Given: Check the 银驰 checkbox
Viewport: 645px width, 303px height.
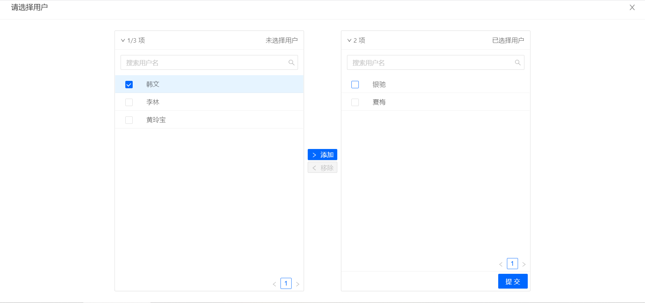Looking at the screenshot, I should [x=355, y=85].
